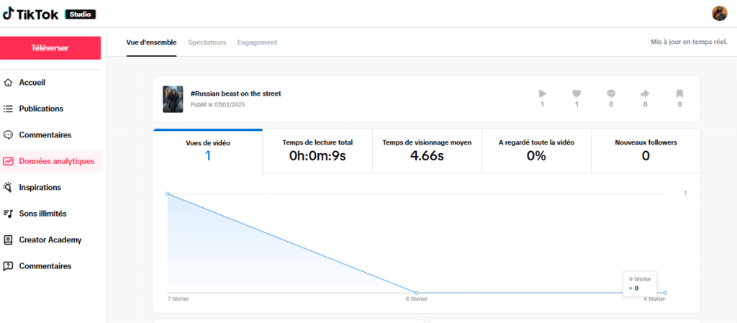The width and height of the screenshot is (737, 323).
Task: Click the bookmark saves icon
Action: coord(679,94)
